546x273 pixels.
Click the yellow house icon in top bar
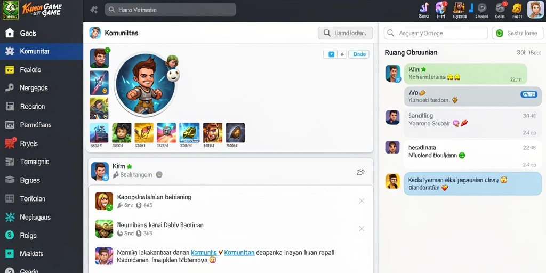pos(517,7)
